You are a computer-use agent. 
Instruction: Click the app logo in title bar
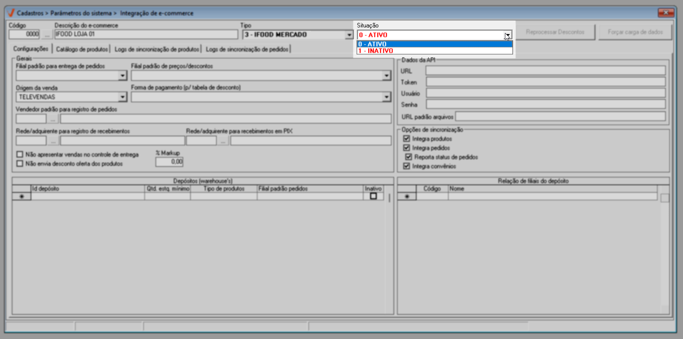coord(11,13)
